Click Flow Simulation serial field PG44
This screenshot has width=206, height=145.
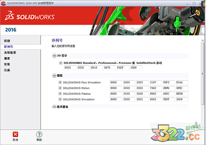[x=182, y=82]
